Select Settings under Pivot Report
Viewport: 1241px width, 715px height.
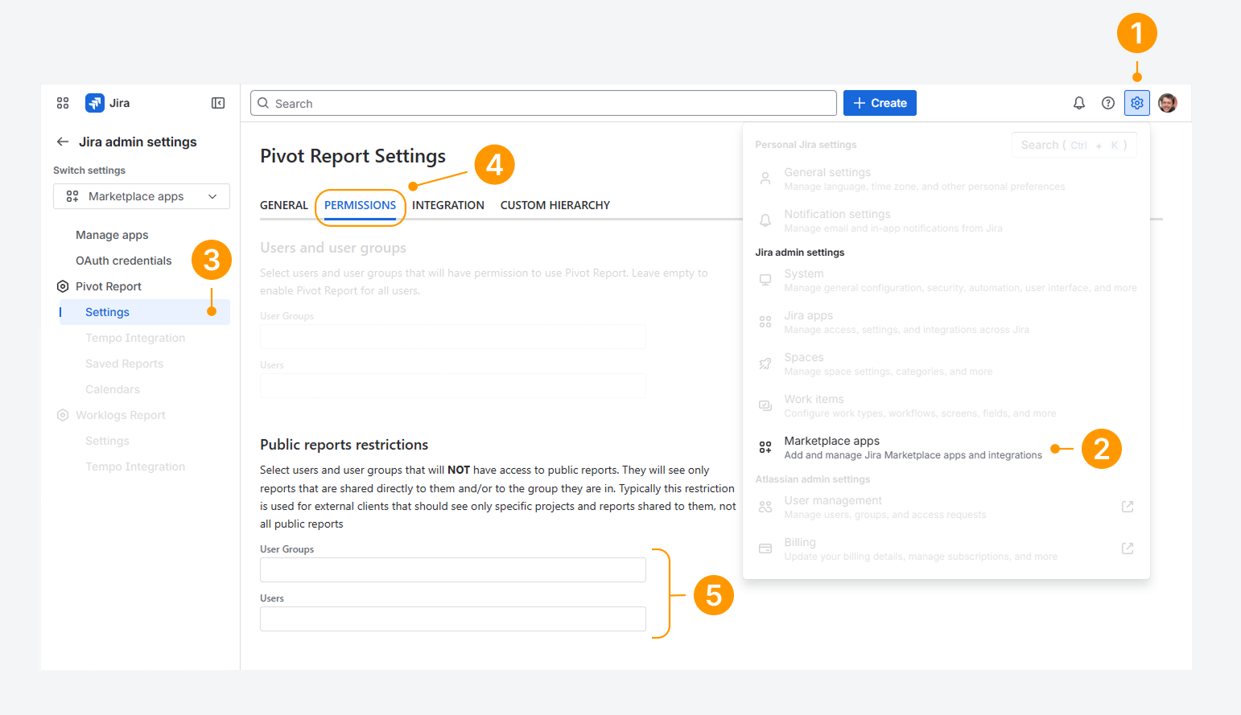[x=145, y=312]
